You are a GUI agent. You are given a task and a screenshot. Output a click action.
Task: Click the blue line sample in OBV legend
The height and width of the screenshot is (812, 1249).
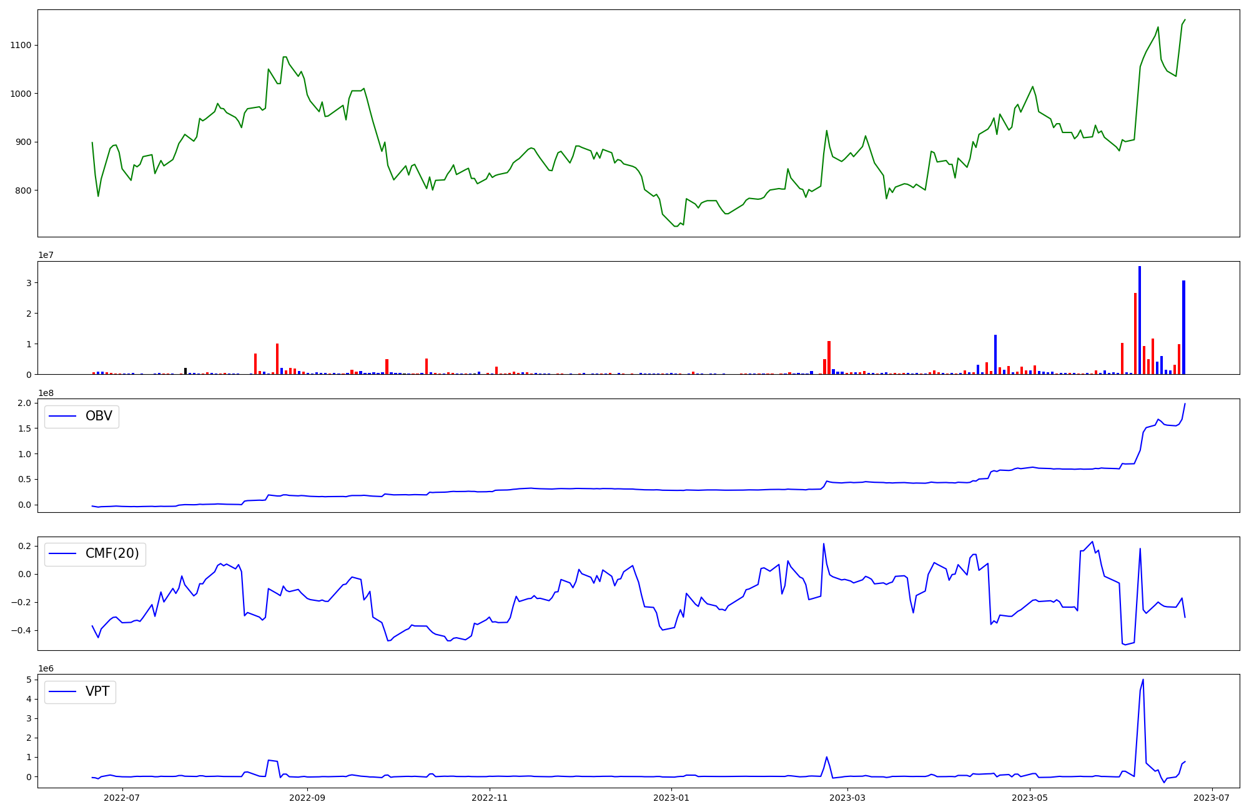point(62,416)
